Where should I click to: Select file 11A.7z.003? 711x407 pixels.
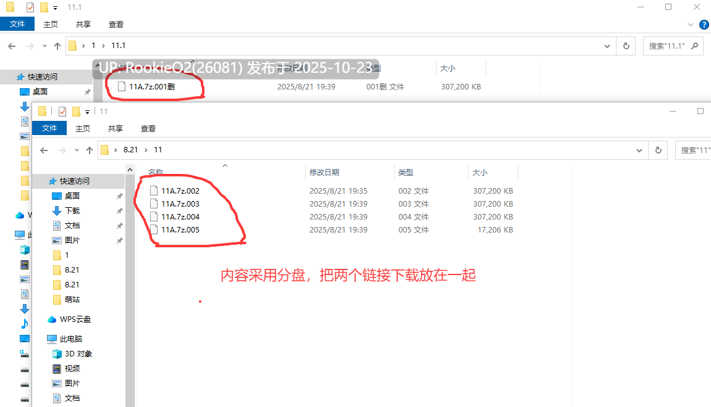click(180, 204)
